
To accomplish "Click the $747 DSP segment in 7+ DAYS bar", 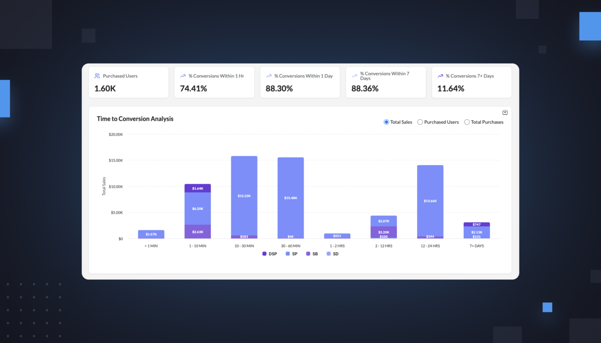I will 477,224.
